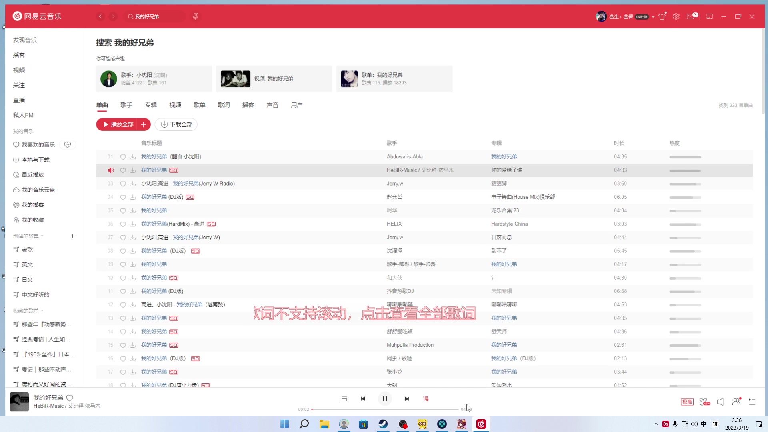Viewport: 768px width, 432px height.
Task: Open listen together icon
Action: (x=736, y=402)
